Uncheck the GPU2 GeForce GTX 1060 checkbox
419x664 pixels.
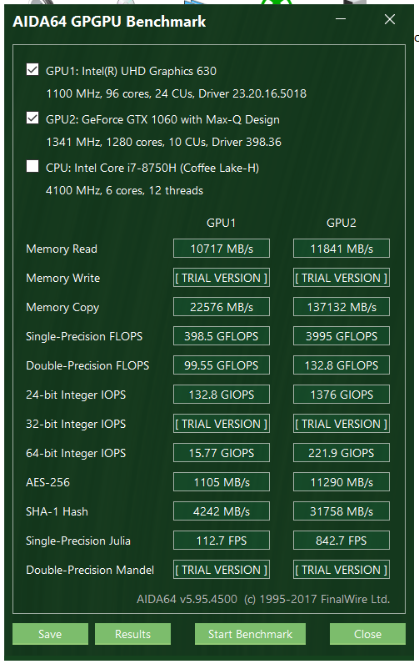coord(32,118)
